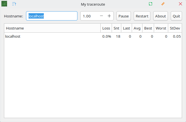This screenshot has height=122, width=186.
Task: Click the Worst column header
Action: [161, 28]
